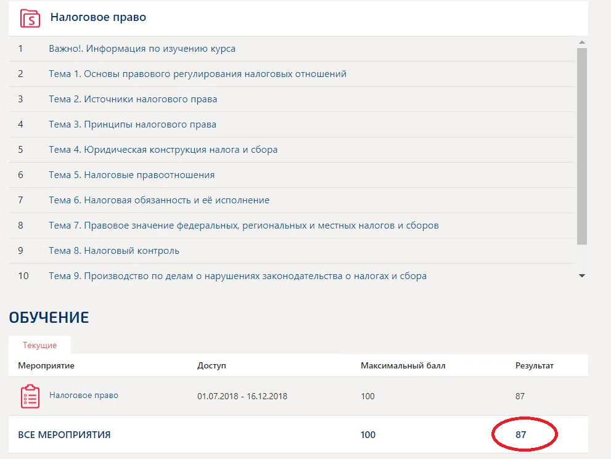Click the Максимальный балл column header

point(403,365)
